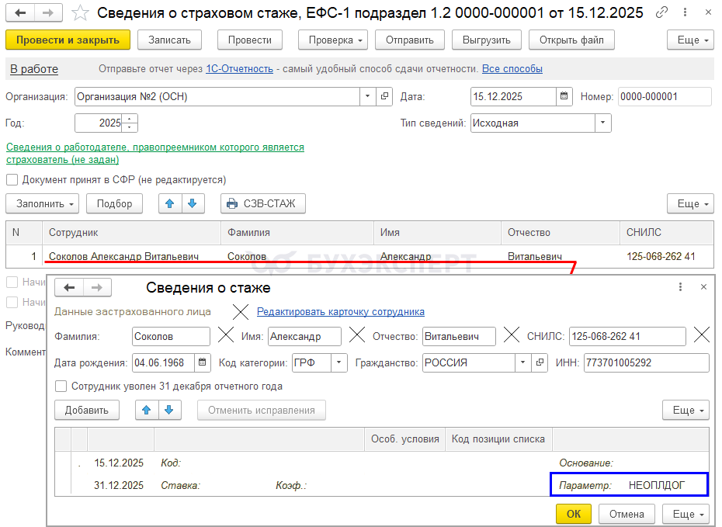Confirm dialog with OK button
This screenshot has width=722, height=527.
[x=573, y=514]
